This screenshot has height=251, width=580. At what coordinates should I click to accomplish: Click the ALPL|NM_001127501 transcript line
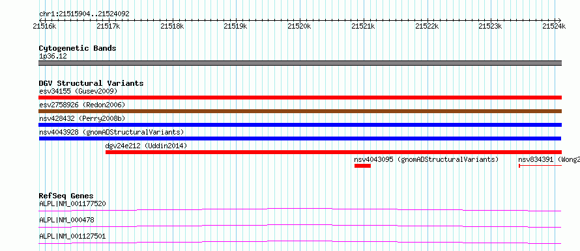point(300,242)
